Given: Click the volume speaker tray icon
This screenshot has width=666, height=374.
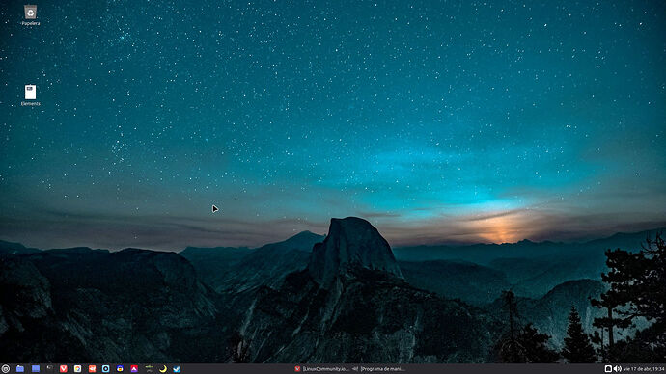Looking at the screenshot, I should coord(617,369).
